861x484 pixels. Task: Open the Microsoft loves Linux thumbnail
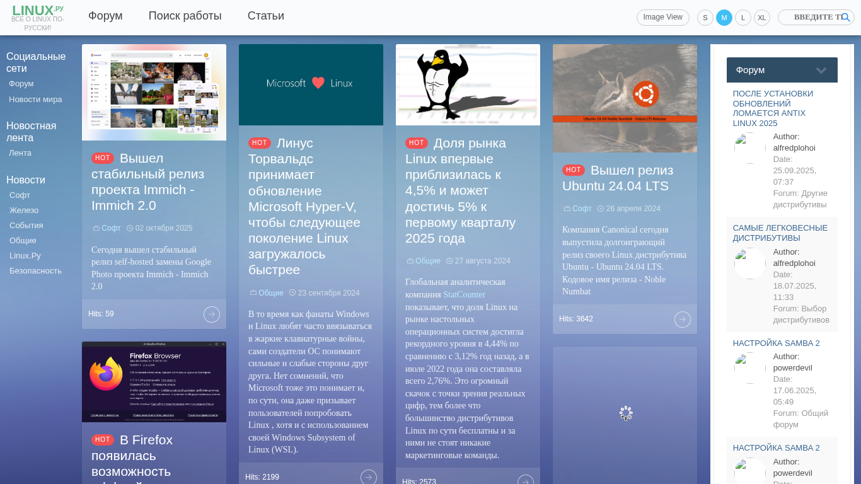311,84
